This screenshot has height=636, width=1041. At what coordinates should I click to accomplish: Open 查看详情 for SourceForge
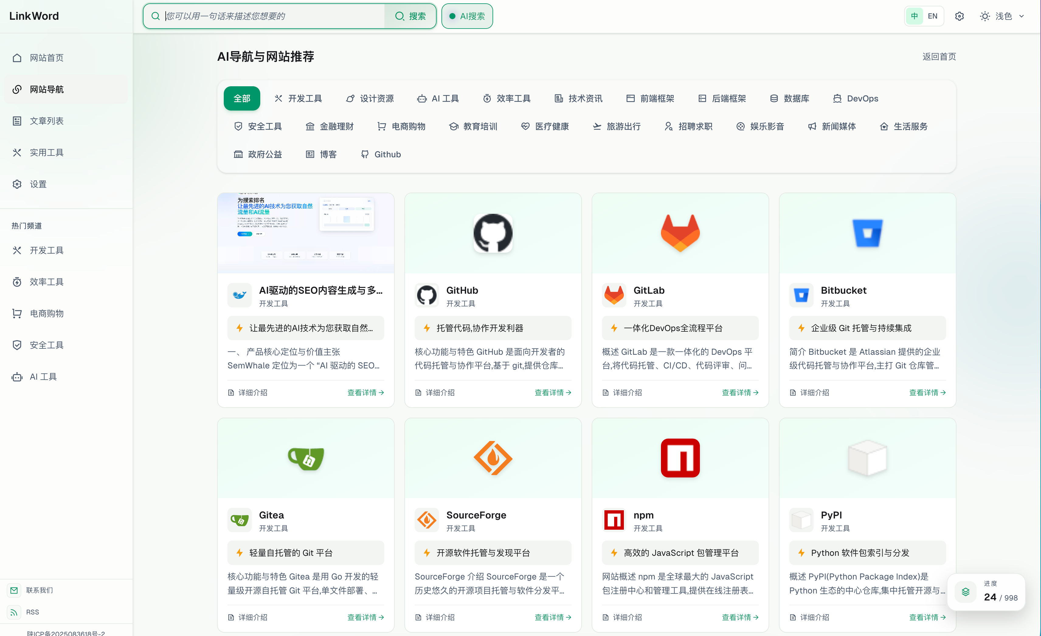click(x=553, y=617)
